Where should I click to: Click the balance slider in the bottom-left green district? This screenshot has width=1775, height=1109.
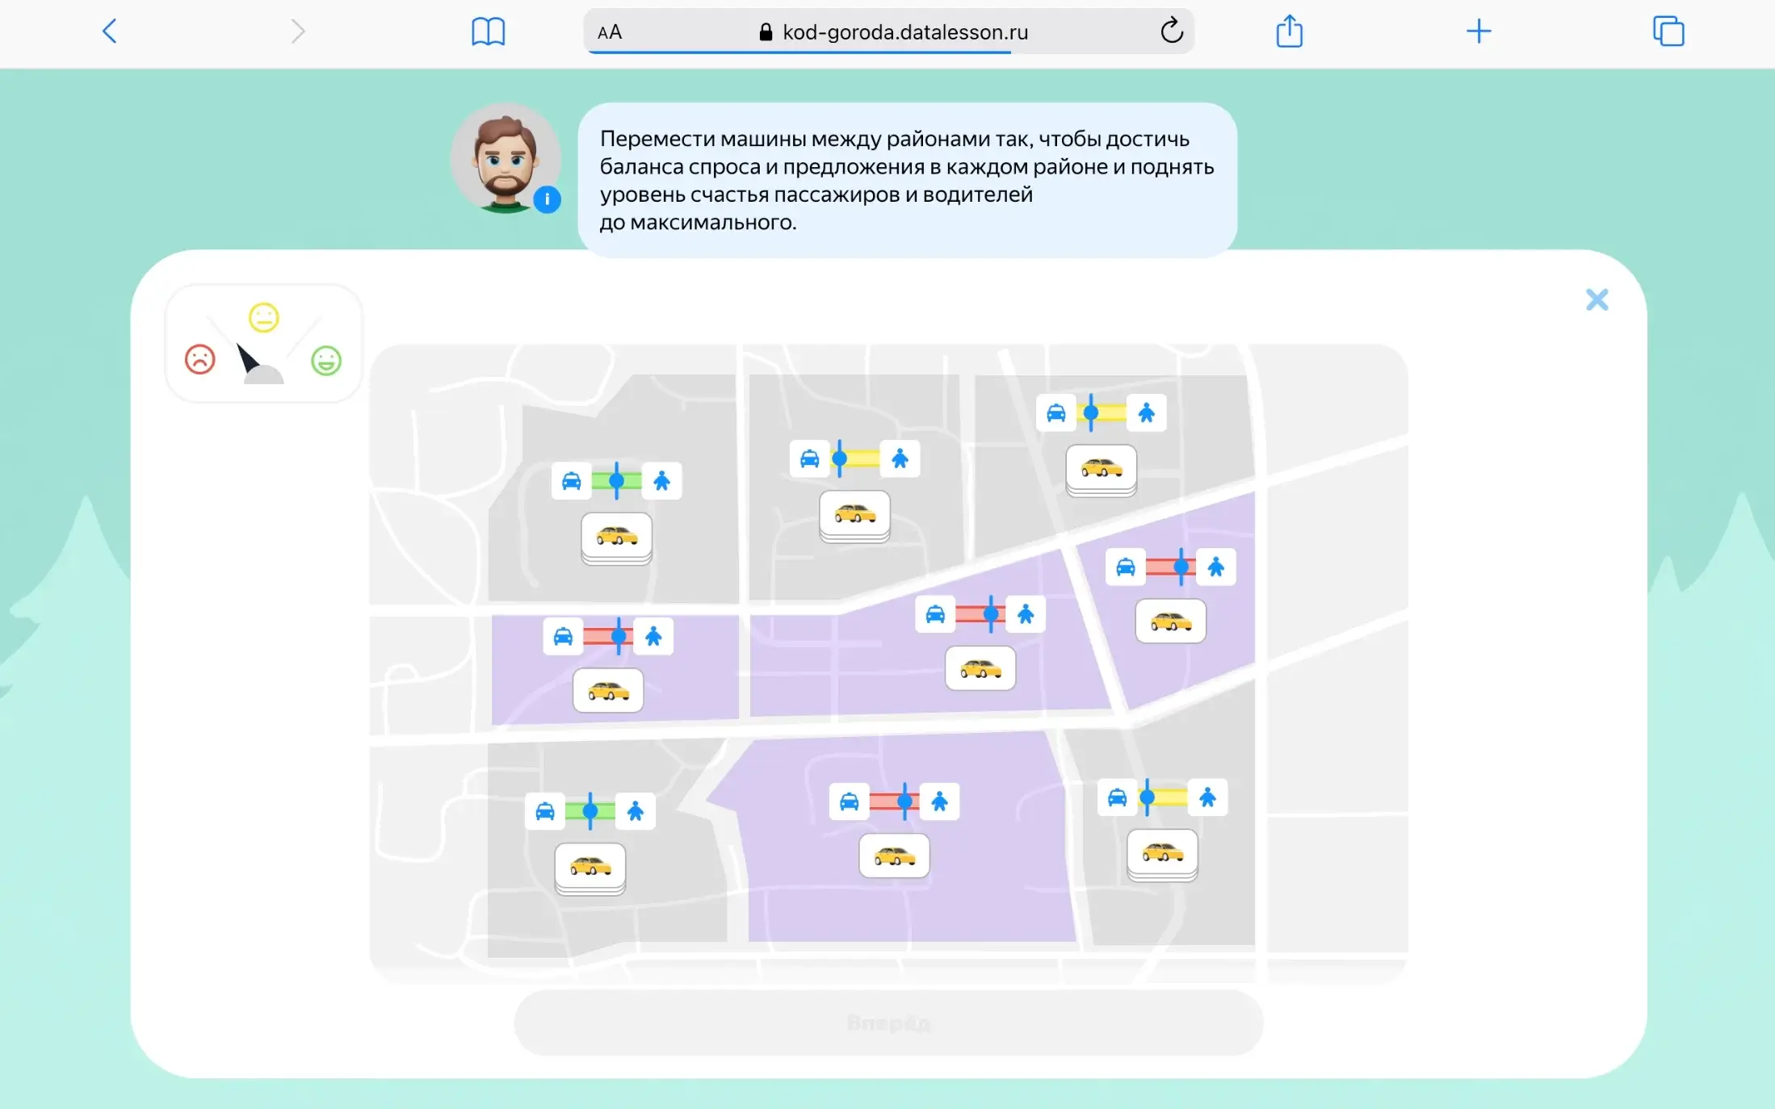point(590,811)
